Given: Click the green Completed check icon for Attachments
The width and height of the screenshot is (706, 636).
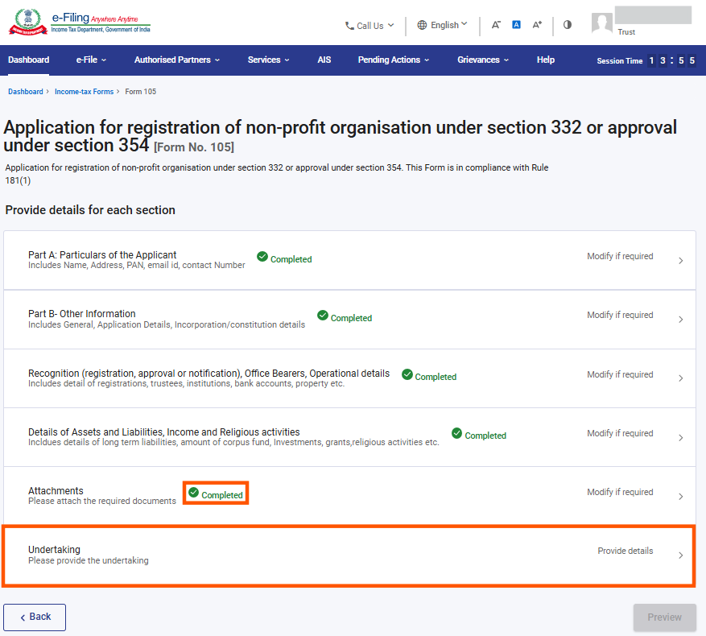Looking at the screenshot, I should click(193, 493).
